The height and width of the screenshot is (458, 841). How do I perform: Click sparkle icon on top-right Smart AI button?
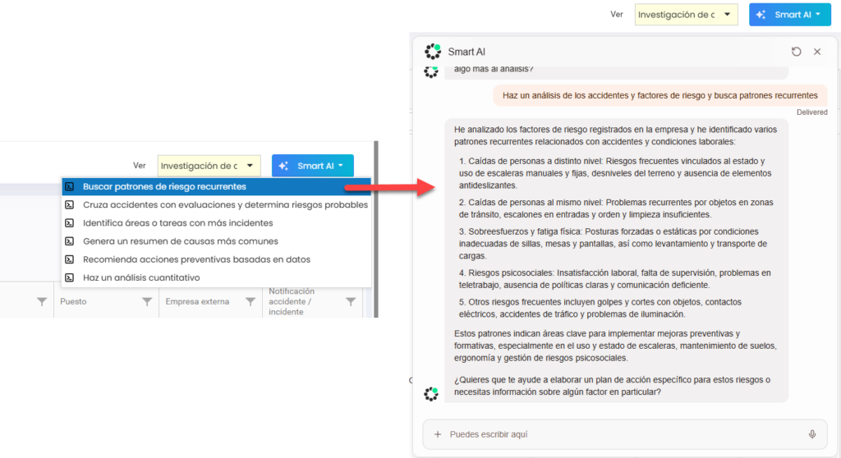click(761, 15)
